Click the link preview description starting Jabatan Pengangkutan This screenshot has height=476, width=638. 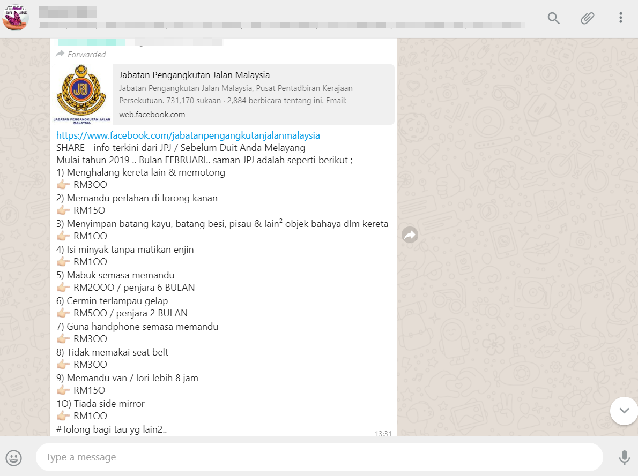click(x=236, y=94)
